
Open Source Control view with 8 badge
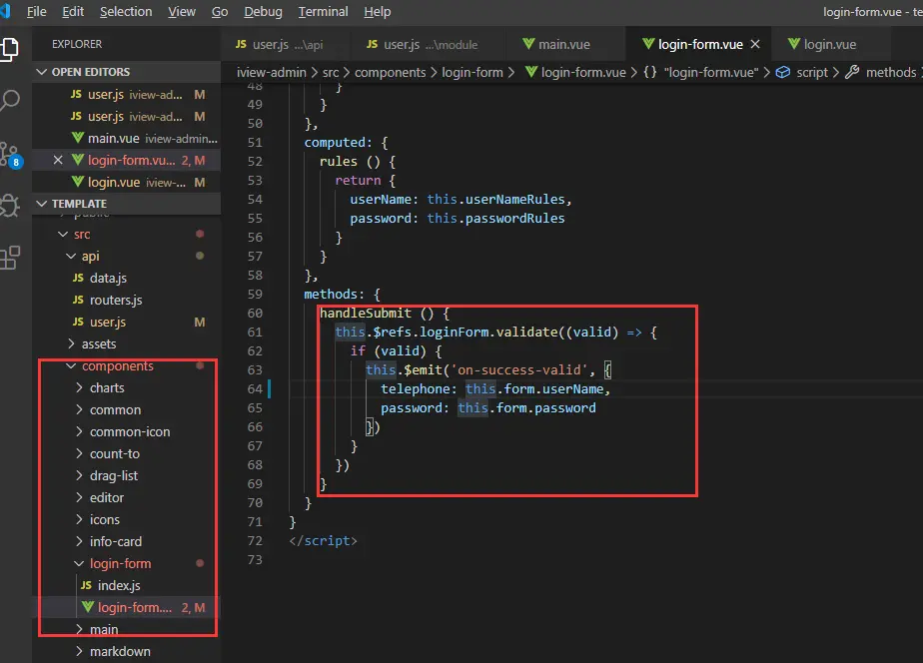[10, 155]
